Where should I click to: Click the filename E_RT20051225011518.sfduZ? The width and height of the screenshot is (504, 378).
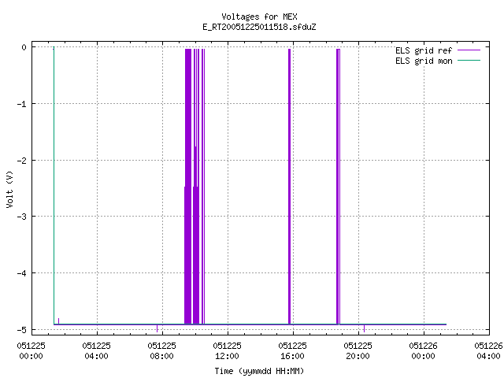tap(259, 27)
